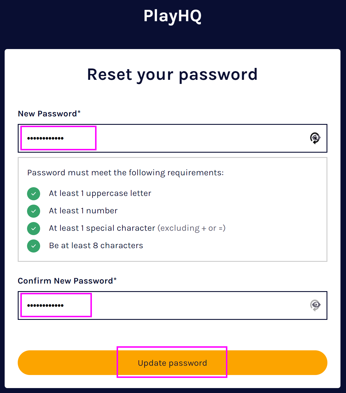Click "At least 1 uppercase letter" text
The width and height of the screenshot is (346, 393).
click(100, 193)
